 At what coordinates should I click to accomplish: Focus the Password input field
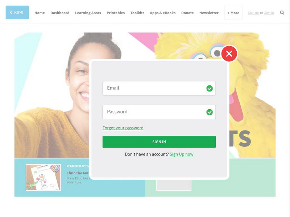tap(159, 112)
